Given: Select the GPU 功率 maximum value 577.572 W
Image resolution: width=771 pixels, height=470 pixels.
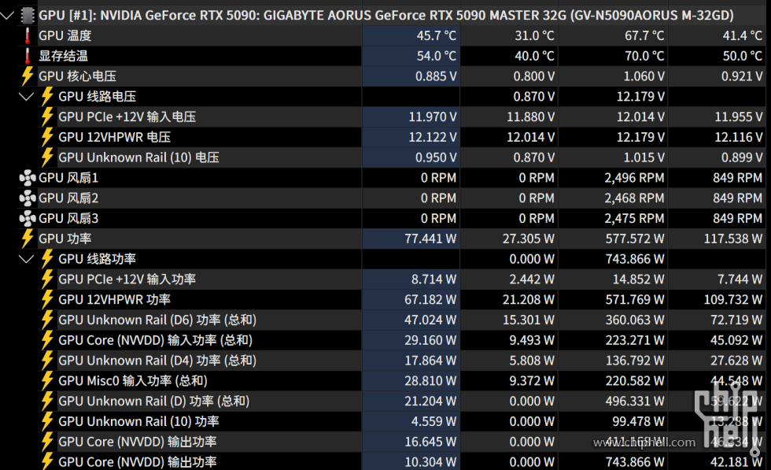Looking at the screenshot, I should [635, 239].
